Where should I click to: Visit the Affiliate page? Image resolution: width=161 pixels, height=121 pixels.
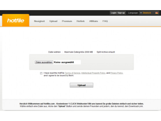[94, 21]
